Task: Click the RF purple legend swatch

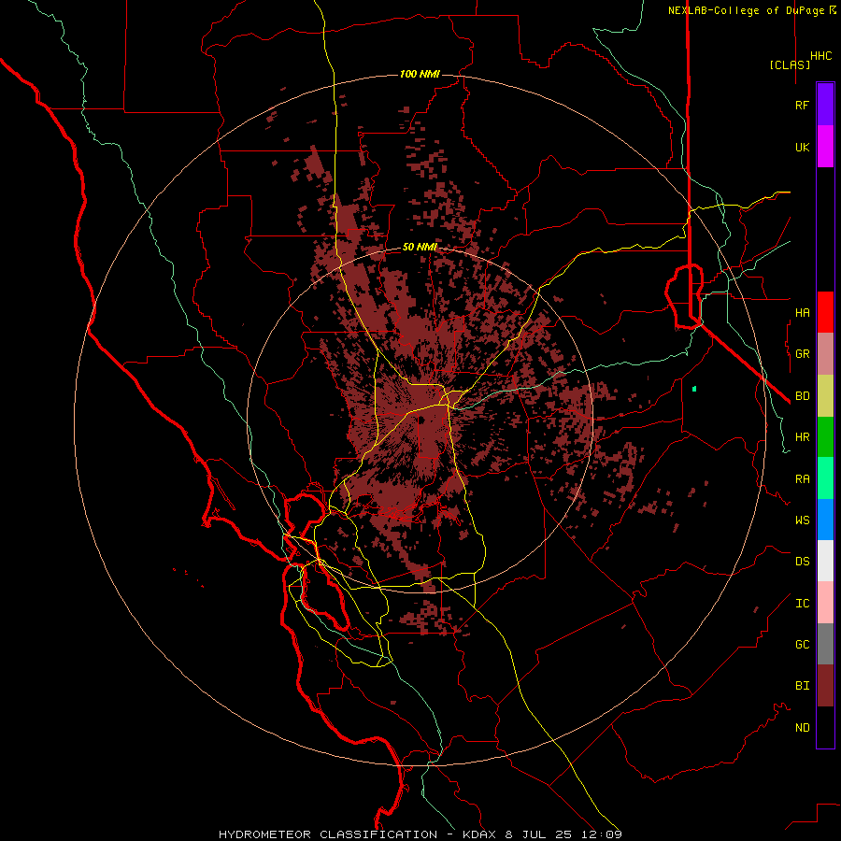Action: [825, 105]
